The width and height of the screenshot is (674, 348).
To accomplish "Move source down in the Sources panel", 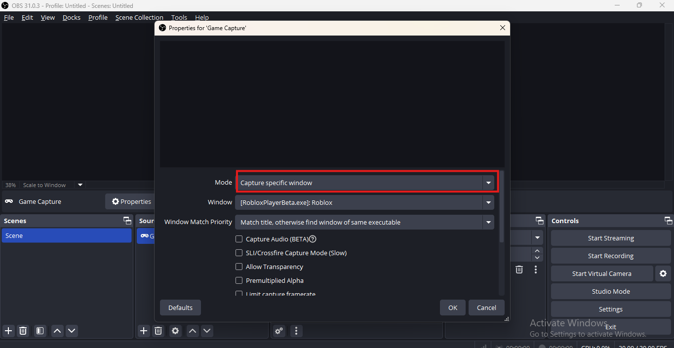I will (x=207, y=331).
